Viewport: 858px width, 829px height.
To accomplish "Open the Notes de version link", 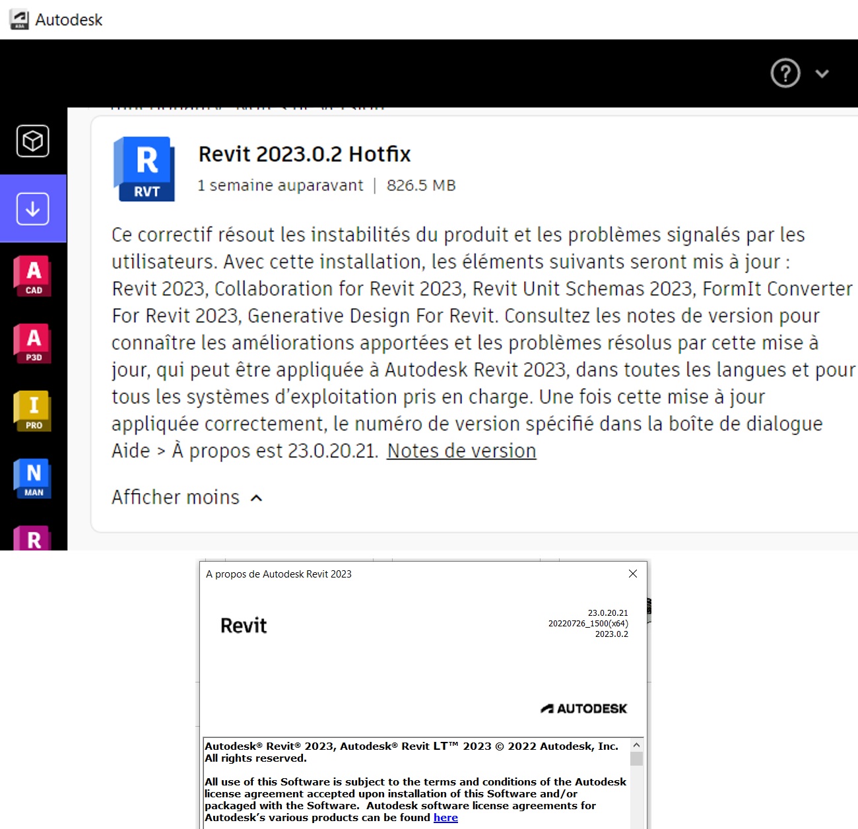I will click(461, 451).
